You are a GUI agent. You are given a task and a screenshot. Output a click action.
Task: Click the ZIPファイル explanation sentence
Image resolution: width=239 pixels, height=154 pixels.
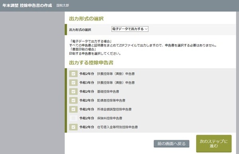(143, 45)
